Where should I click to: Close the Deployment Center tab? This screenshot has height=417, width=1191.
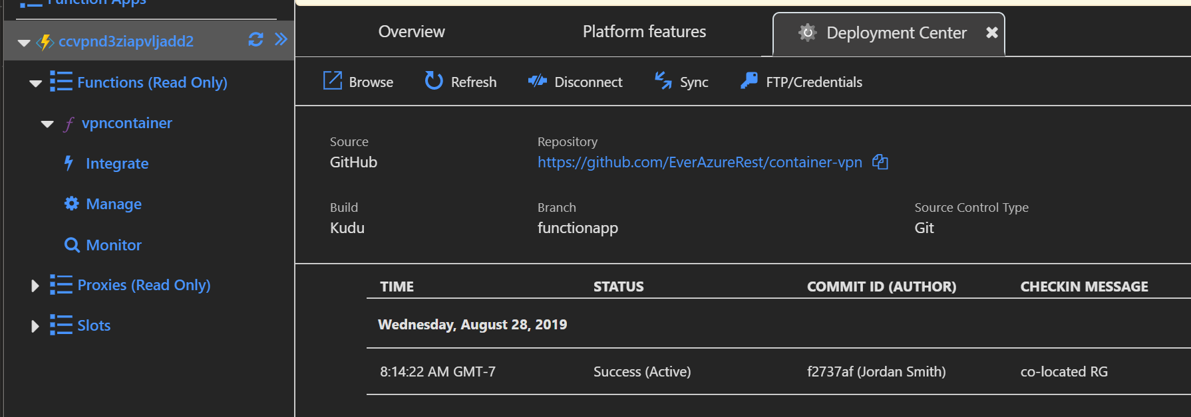click(991, 33)
